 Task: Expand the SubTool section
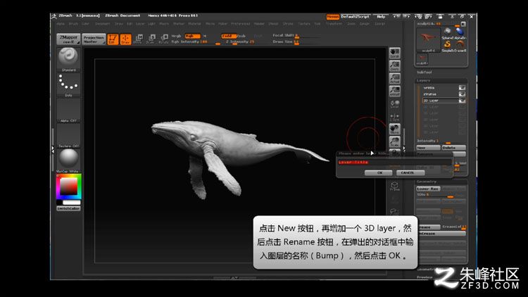(x=425, y=72)
